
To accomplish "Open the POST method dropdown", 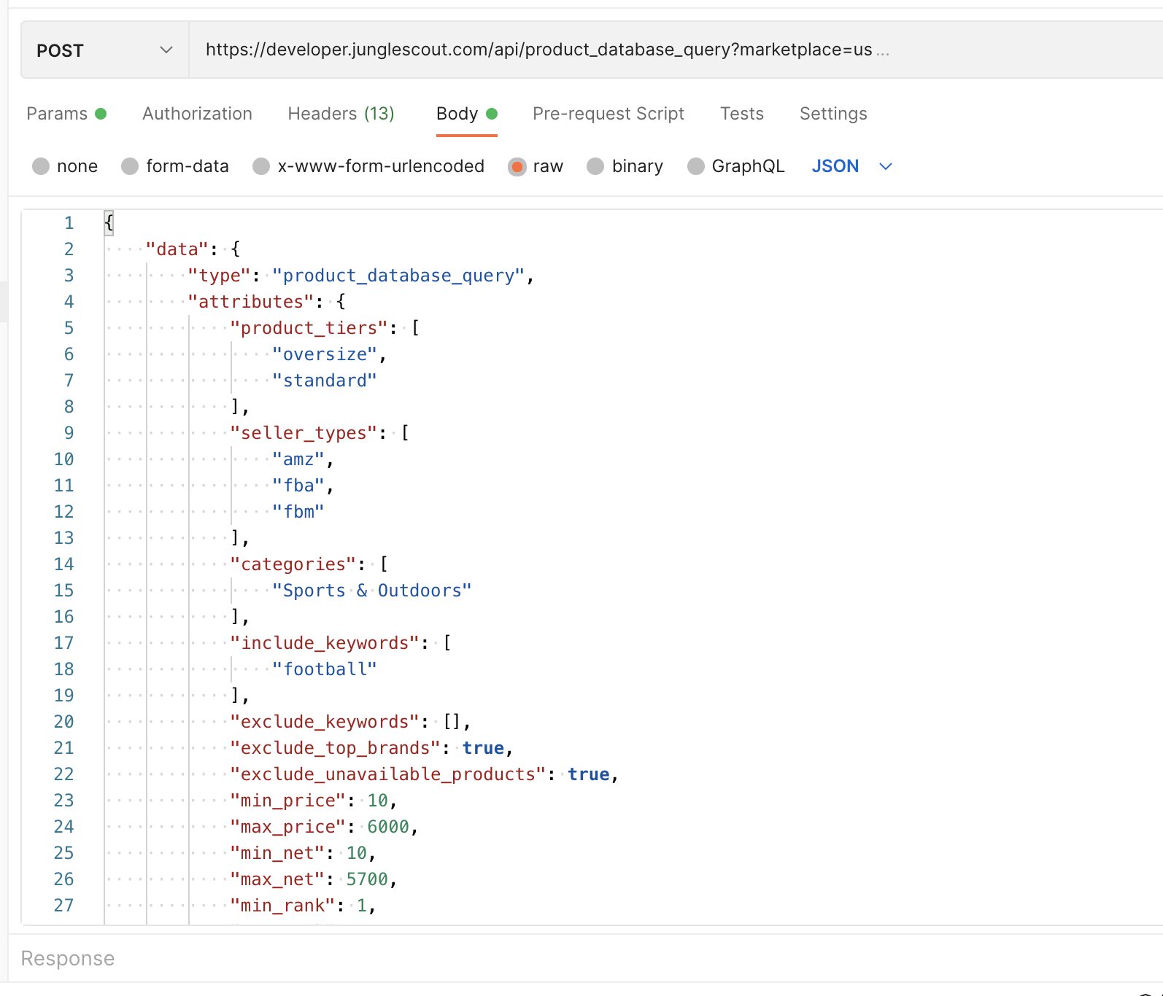I will point(105,50).
